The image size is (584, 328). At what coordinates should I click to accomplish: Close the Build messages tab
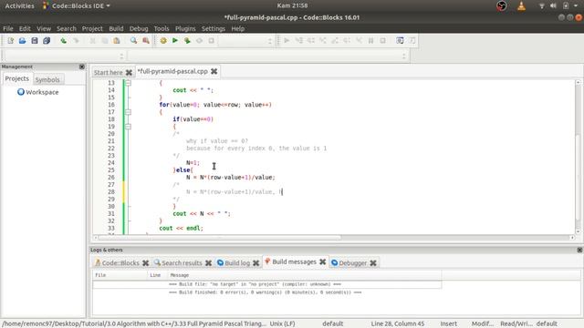pyautogui.click(x=322, y=261)
